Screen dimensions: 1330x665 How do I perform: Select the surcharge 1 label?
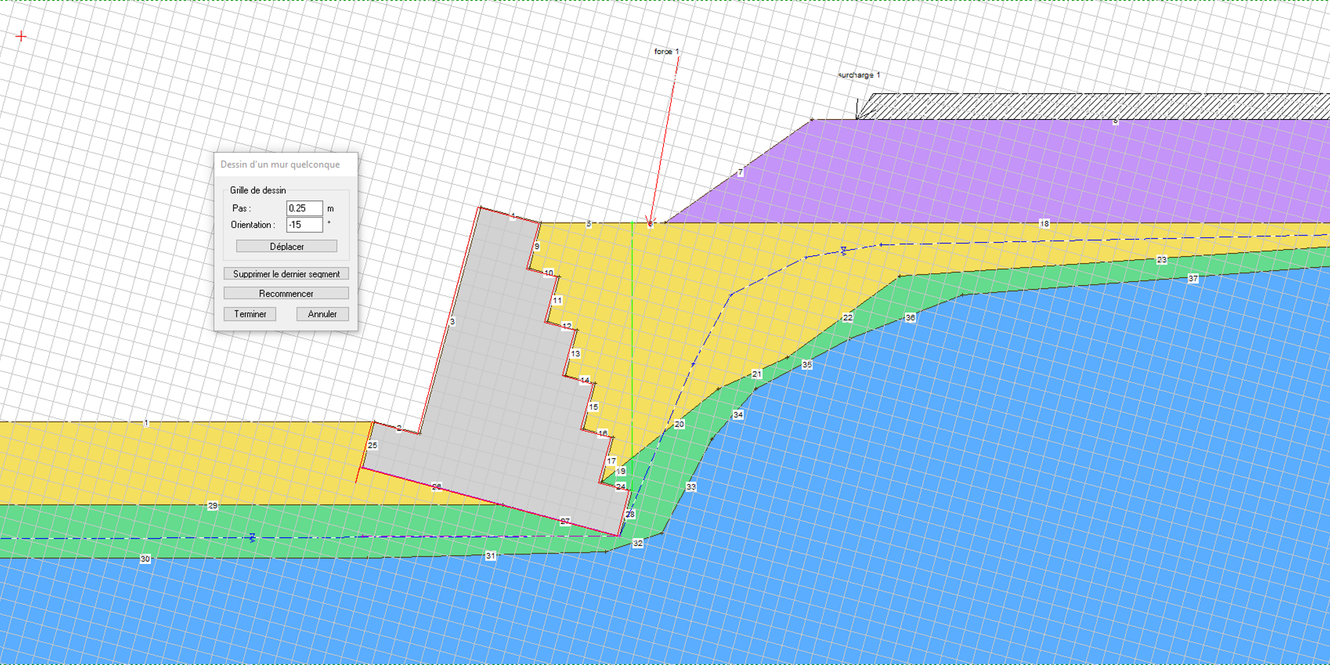tap(859, 75)
